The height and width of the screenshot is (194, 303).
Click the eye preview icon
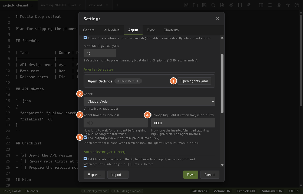[279, 5]
